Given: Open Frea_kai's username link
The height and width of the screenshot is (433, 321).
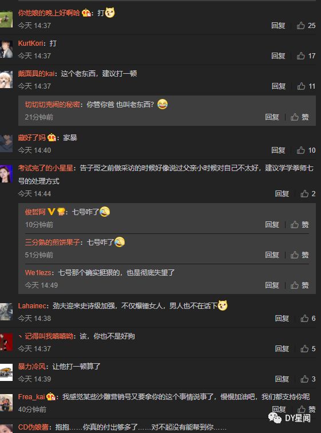Looking at the screenshot, I should tap(31, 397).
